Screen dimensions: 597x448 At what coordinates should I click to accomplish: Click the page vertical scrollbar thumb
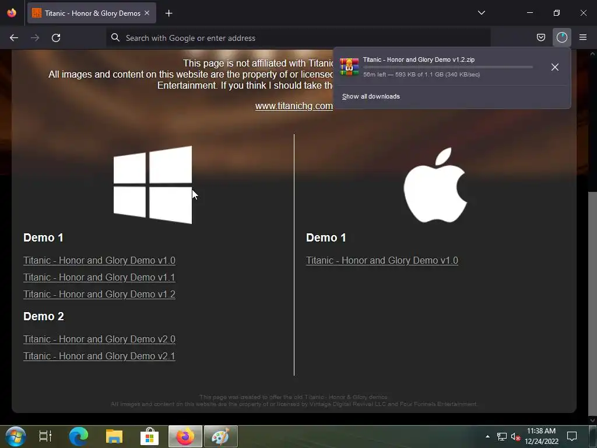(x=592, y=303)
